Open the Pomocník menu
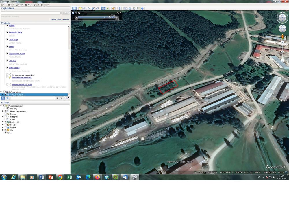Screen dimensions: 289x200 [x=45, y=5]
